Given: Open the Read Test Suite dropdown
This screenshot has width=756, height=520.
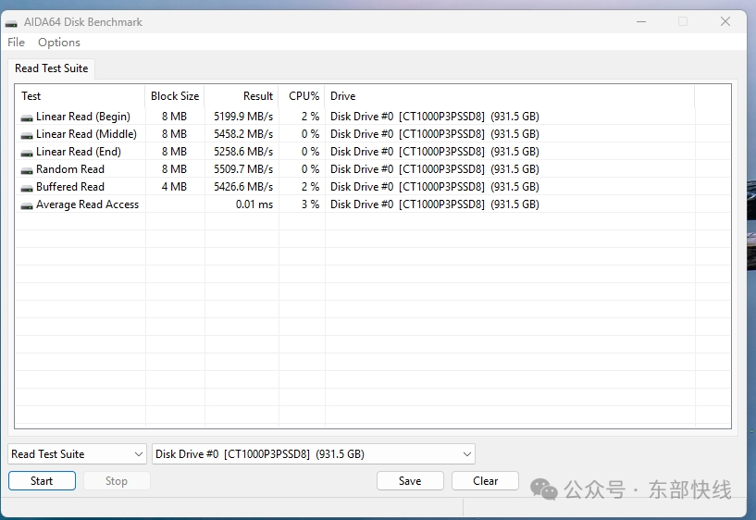Looking at the screenshot, I should point(77,454).
